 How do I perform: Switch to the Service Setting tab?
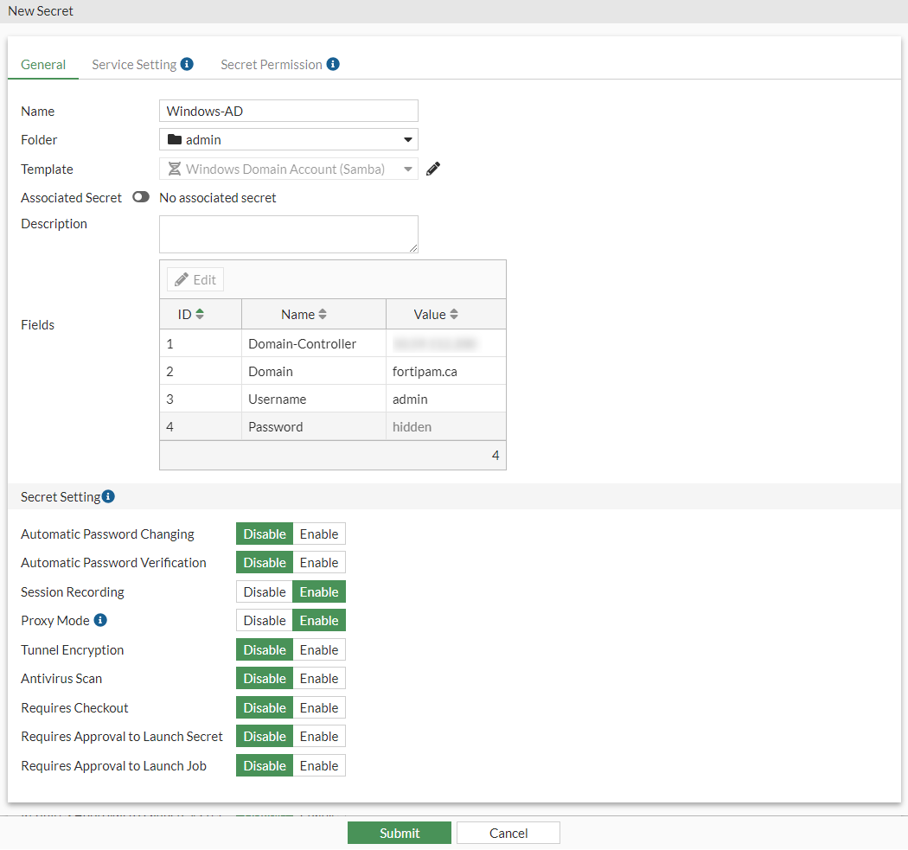[136, 64]
